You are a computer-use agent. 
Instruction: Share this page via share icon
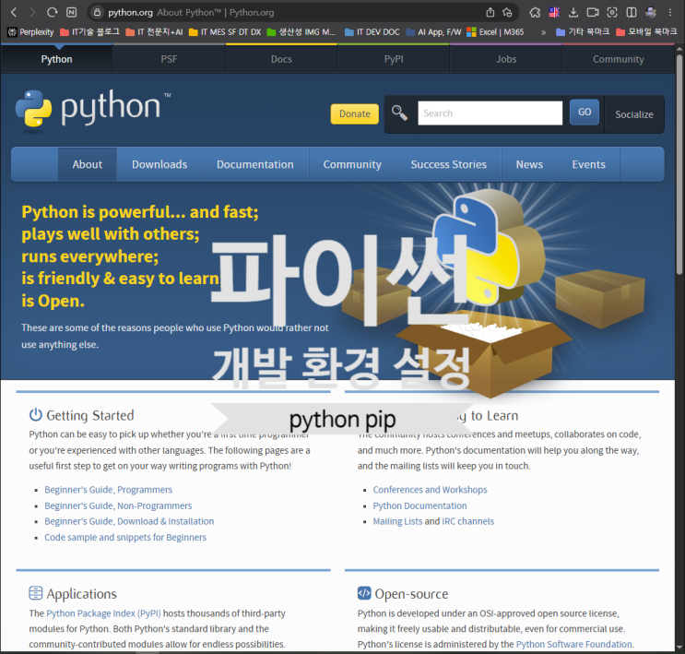(x=490, y=12)
